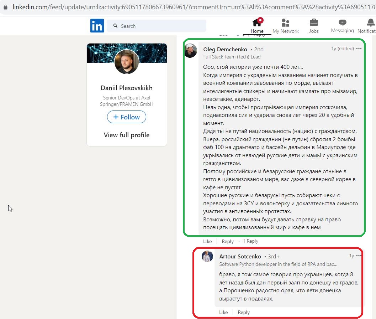Click 'Full Stack Team (Tech) Lead' text
This screenshot has width=376, height=319.
232,57
